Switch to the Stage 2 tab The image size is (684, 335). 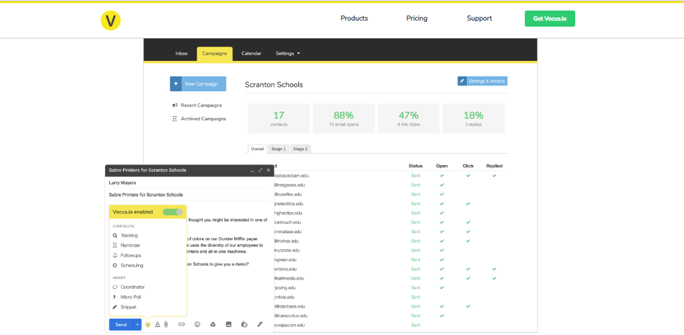tap(300, 149)
